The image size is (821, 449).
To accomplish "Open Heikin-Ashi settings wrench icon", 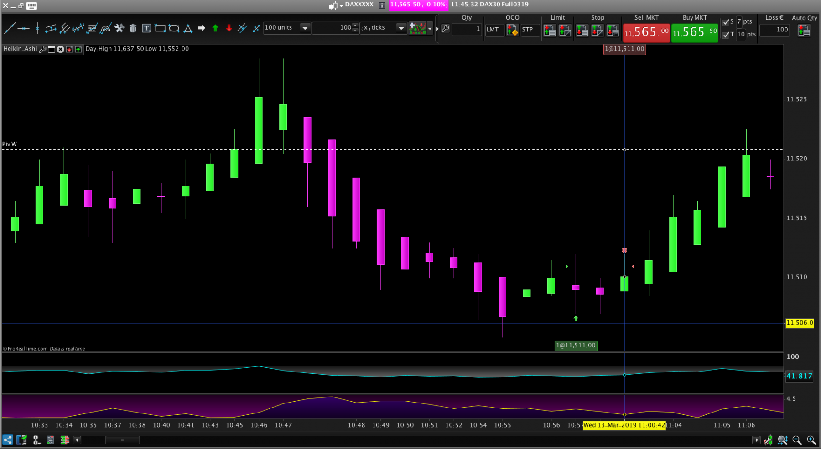I will (x=43, y=49).
